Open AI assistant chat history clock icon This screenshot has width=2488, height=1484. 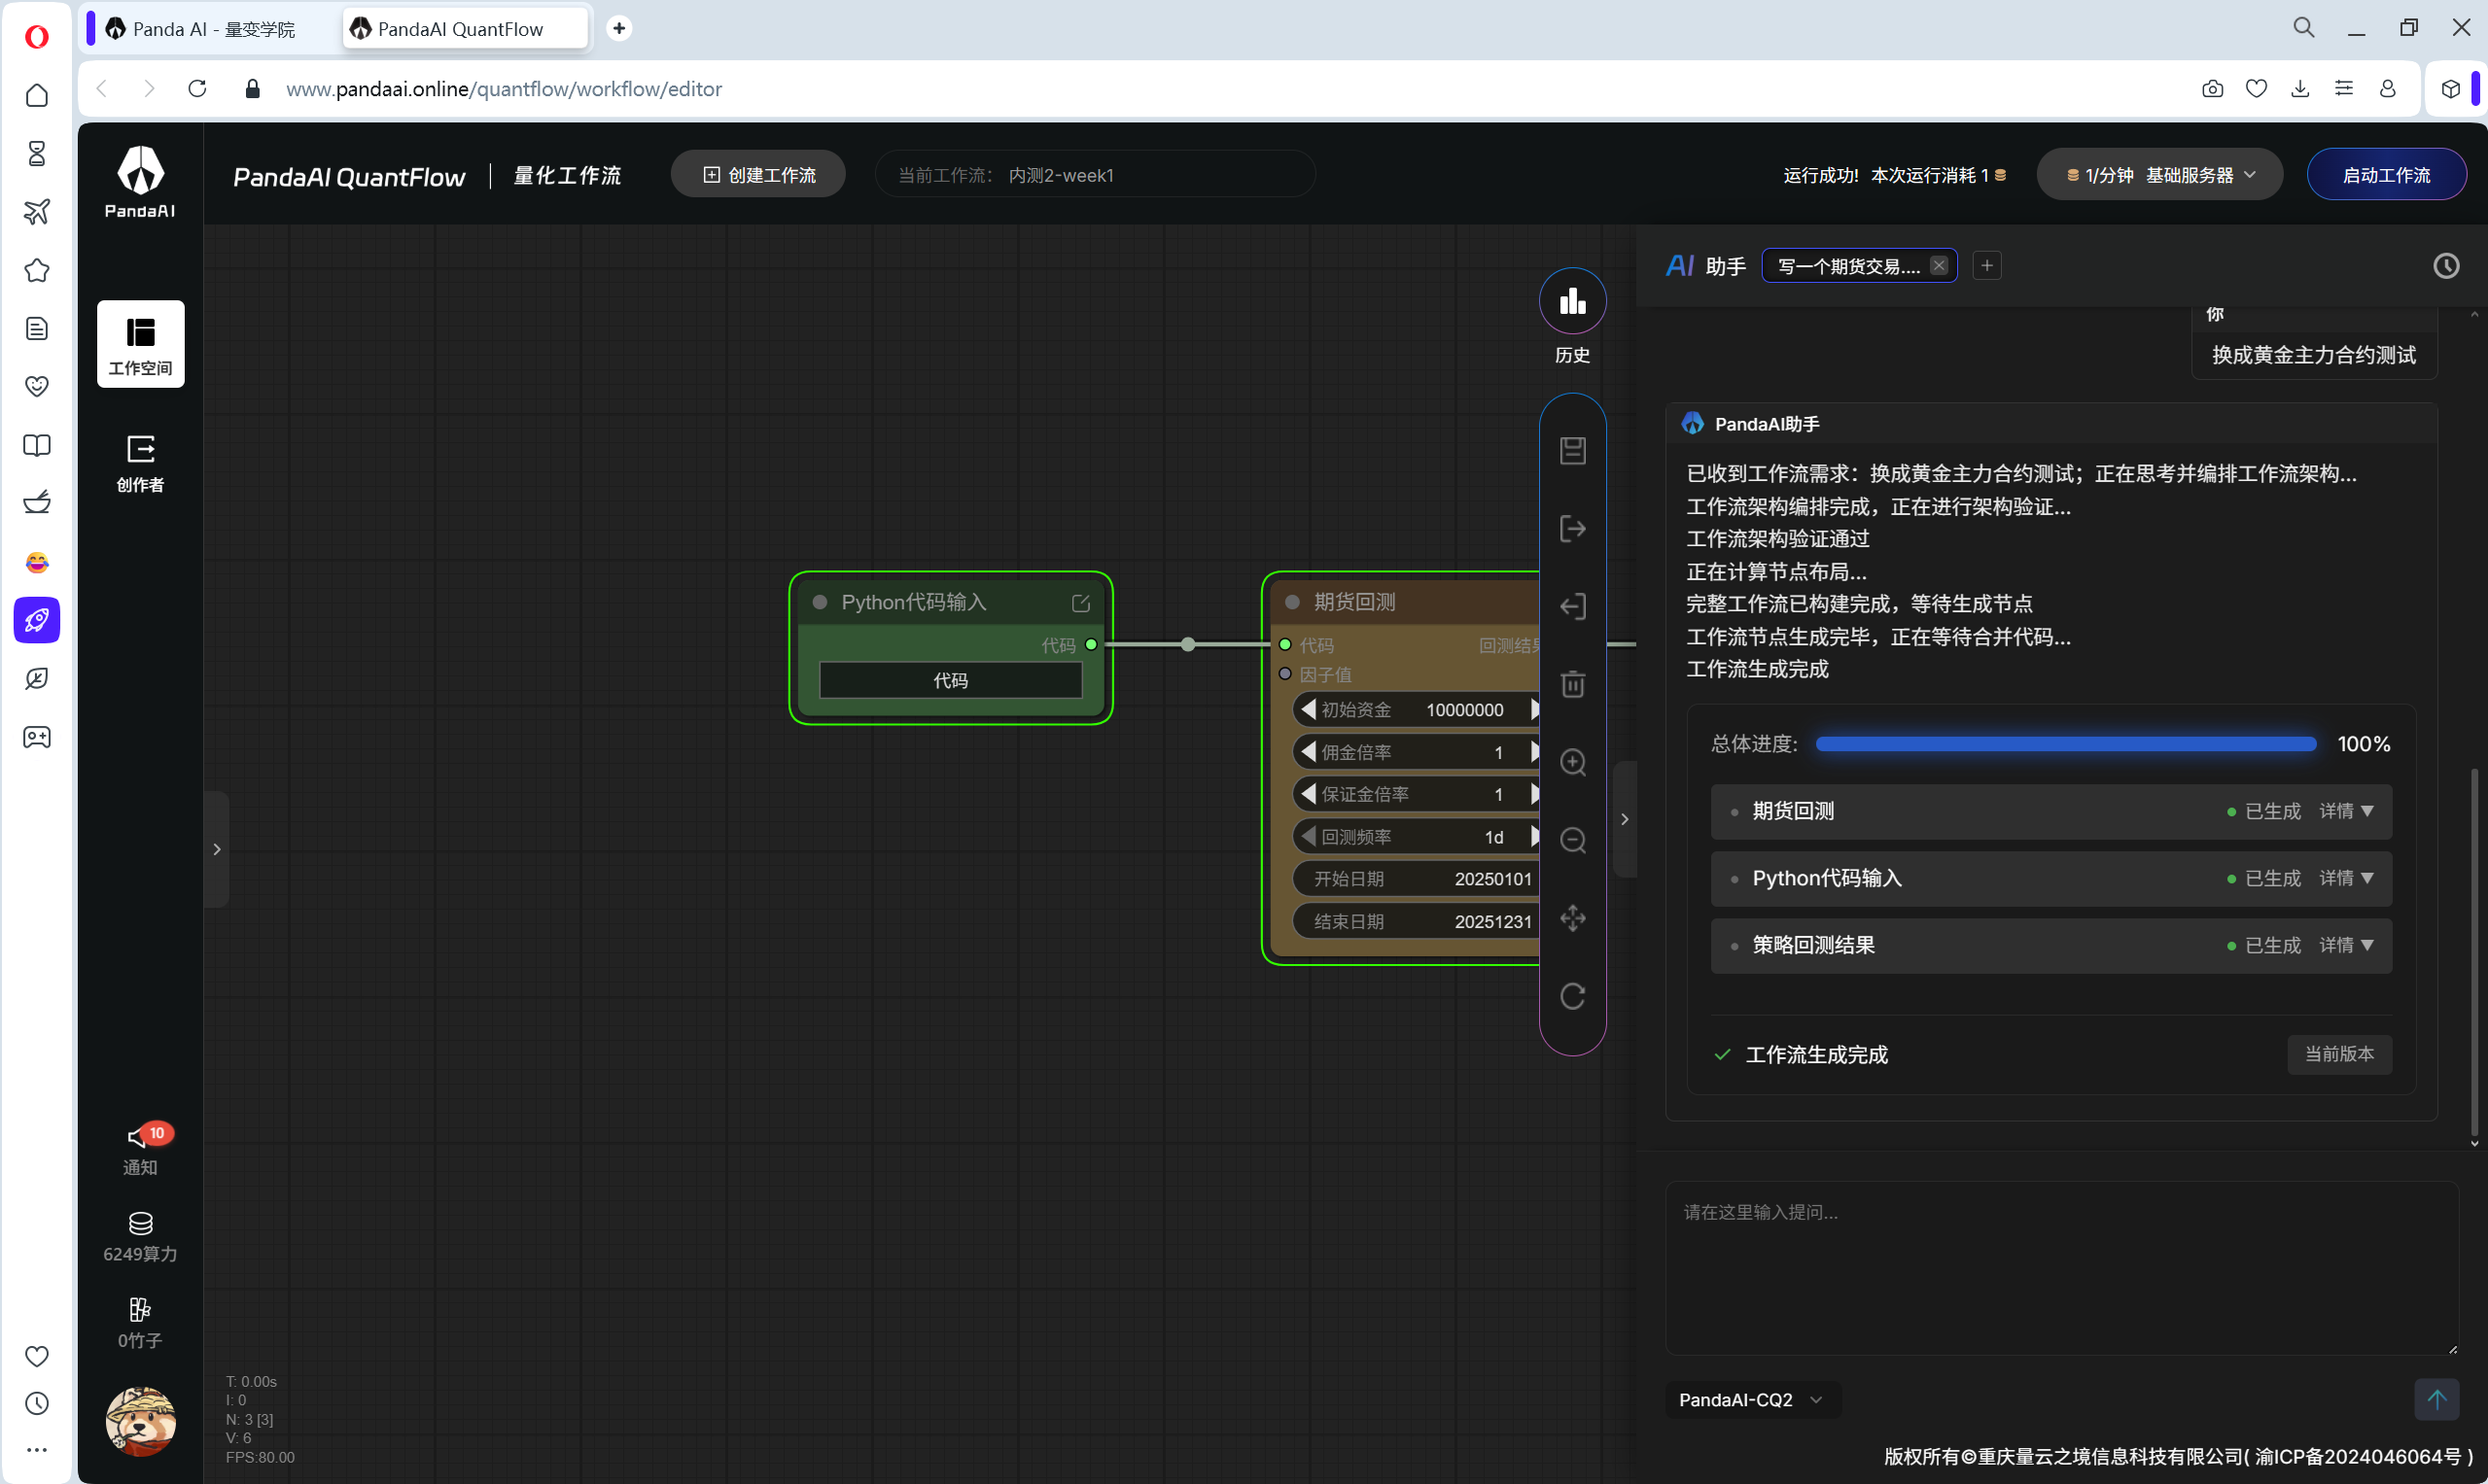[2445, 266]
